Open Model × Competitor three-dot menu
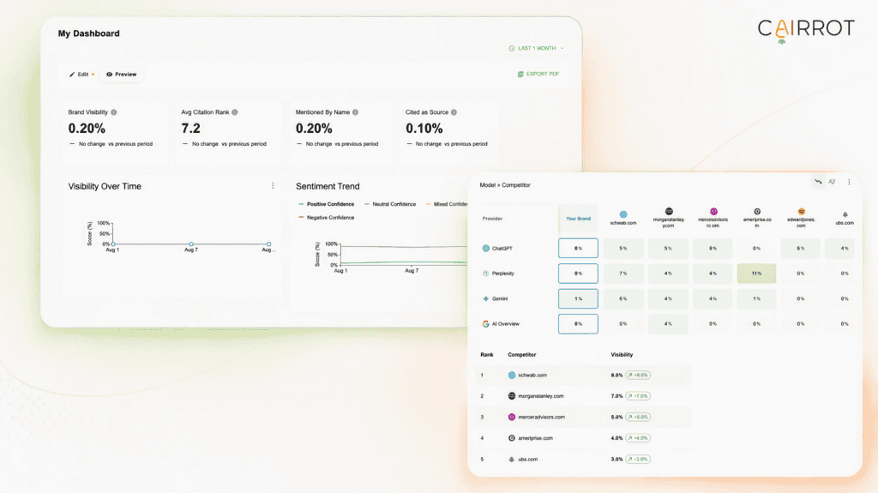 coord(849,182)
